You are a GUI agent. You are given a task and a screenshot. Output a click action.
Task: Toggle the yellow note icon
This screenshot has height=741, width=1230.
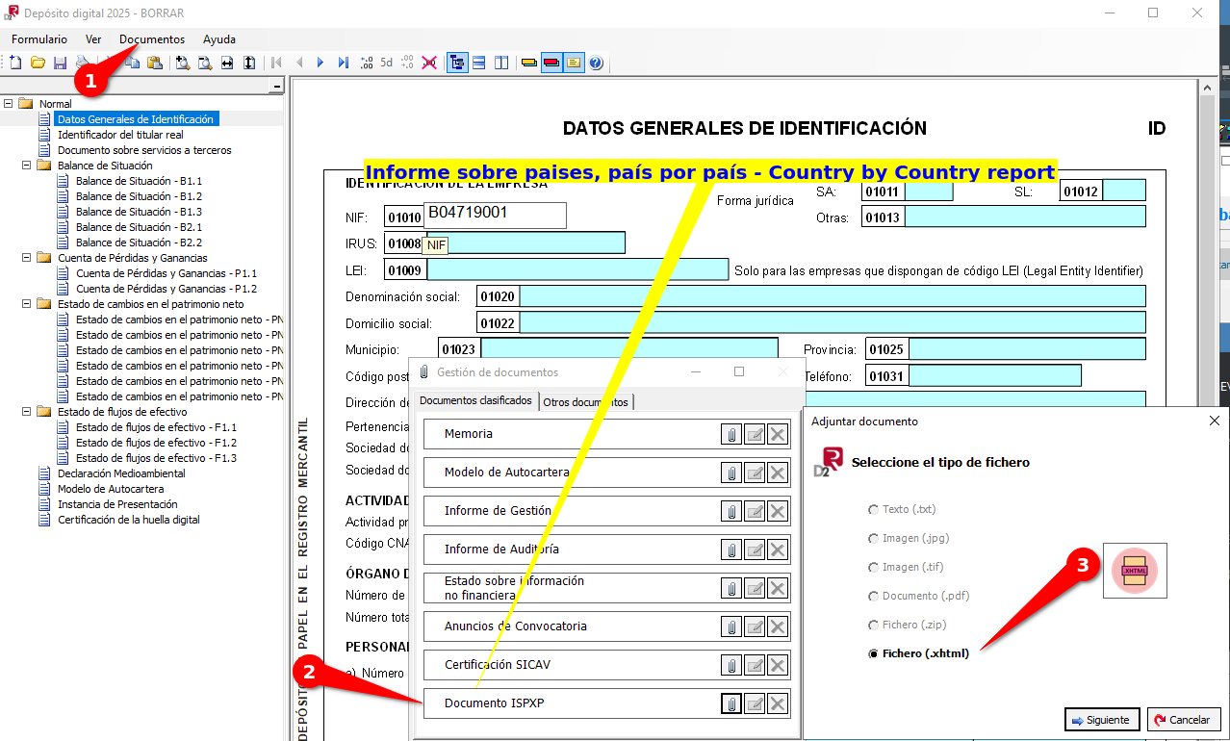tap(574, 63)
